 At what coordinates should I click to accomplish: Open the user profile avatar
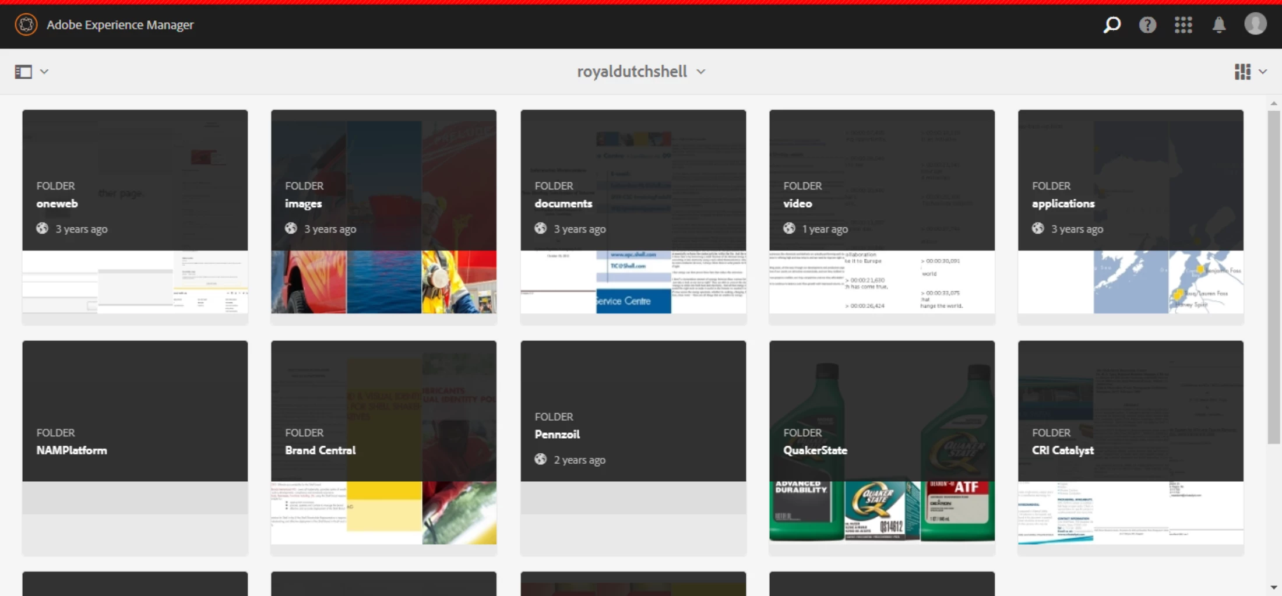coord(1255,24)
